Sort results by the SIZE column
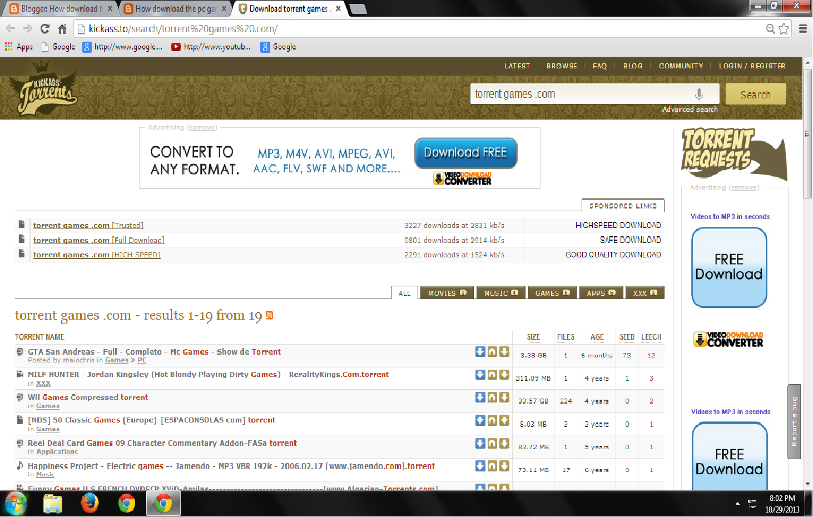Image resolution: width=813 pixels, height=517 pixels. 533,337
